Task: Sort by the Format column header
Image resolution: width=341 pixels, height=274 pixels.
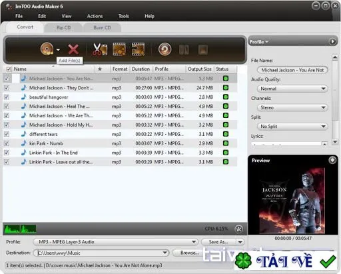Action: 120,69
